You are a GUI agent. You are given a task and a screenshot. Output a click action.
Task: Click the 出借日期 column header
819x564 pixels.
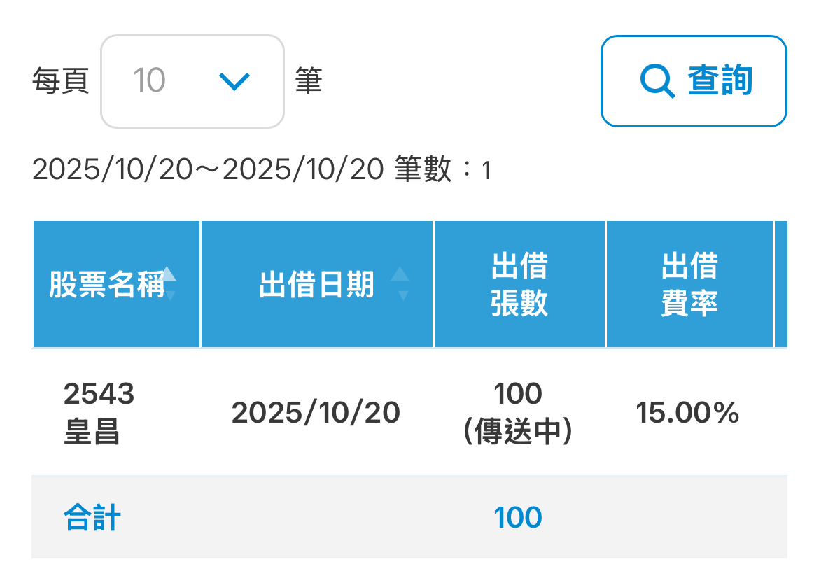click(x=316, y=285)
